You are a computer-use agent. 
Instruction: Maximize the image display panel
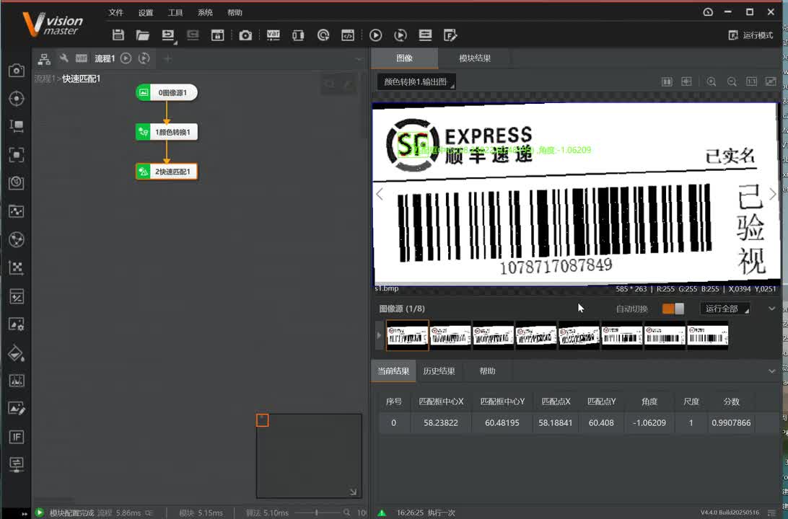click(771, 81)
